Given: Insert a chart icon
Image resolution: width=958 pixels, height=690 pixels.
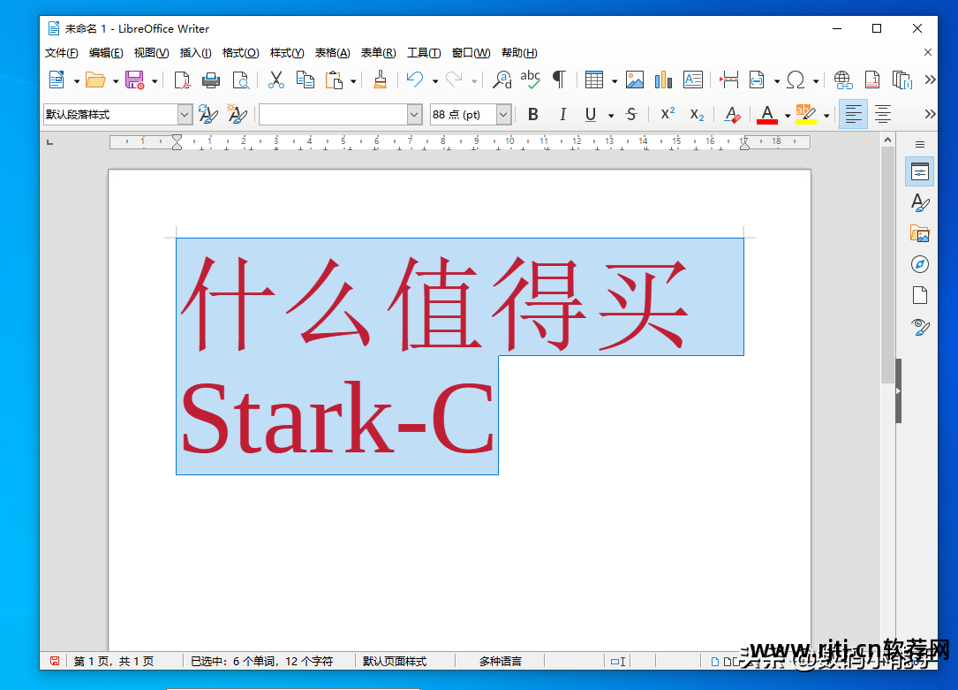Looking at the screenshot, I should [x=663, y=80].
